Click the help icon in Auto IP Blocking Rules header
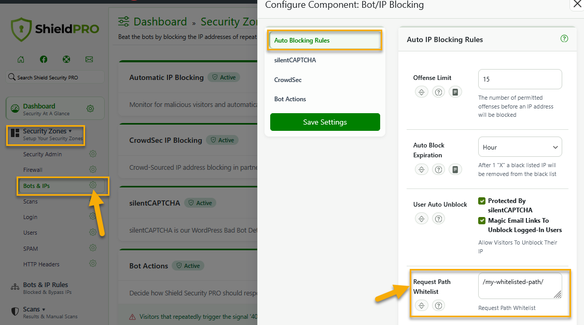Image resolution: width=584 pixels, height=325 pixels. [564, 38]
